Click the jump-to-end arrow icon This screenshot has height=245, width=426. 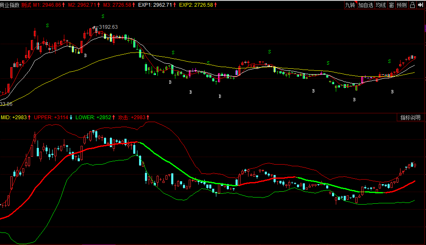click(x=421, y=5)
